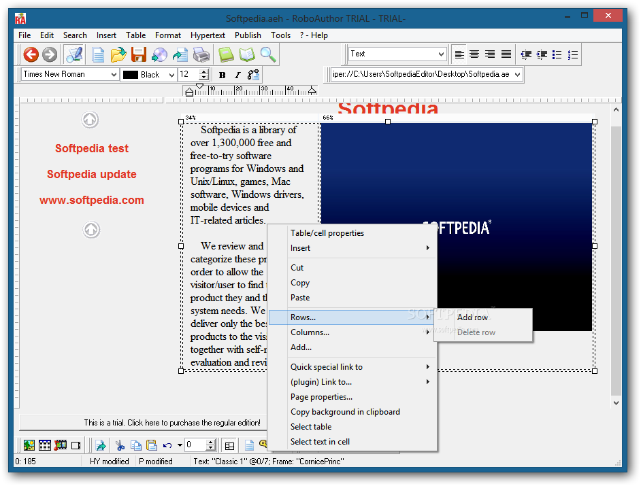The width and height of the screenshot is (641, 486).
Task: Open the Black text color dropdown
Action: coord(171,75)
